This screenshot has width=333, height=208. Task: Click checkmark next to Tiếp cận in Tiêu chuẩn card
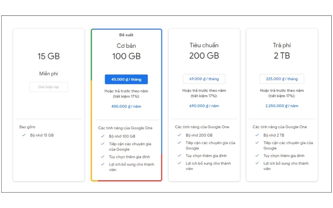point(179,143)
